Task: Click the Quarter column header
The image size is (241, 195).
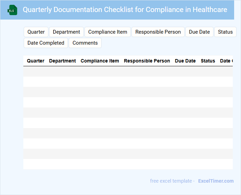Action: click(36, 61)
